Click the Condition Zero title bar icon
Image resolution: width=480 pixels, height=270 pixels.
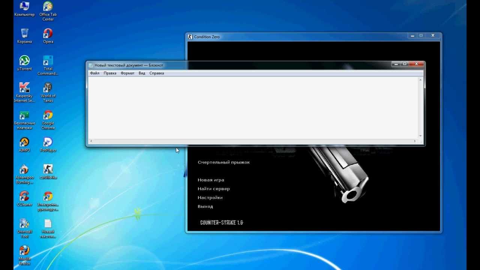[190, 36]
